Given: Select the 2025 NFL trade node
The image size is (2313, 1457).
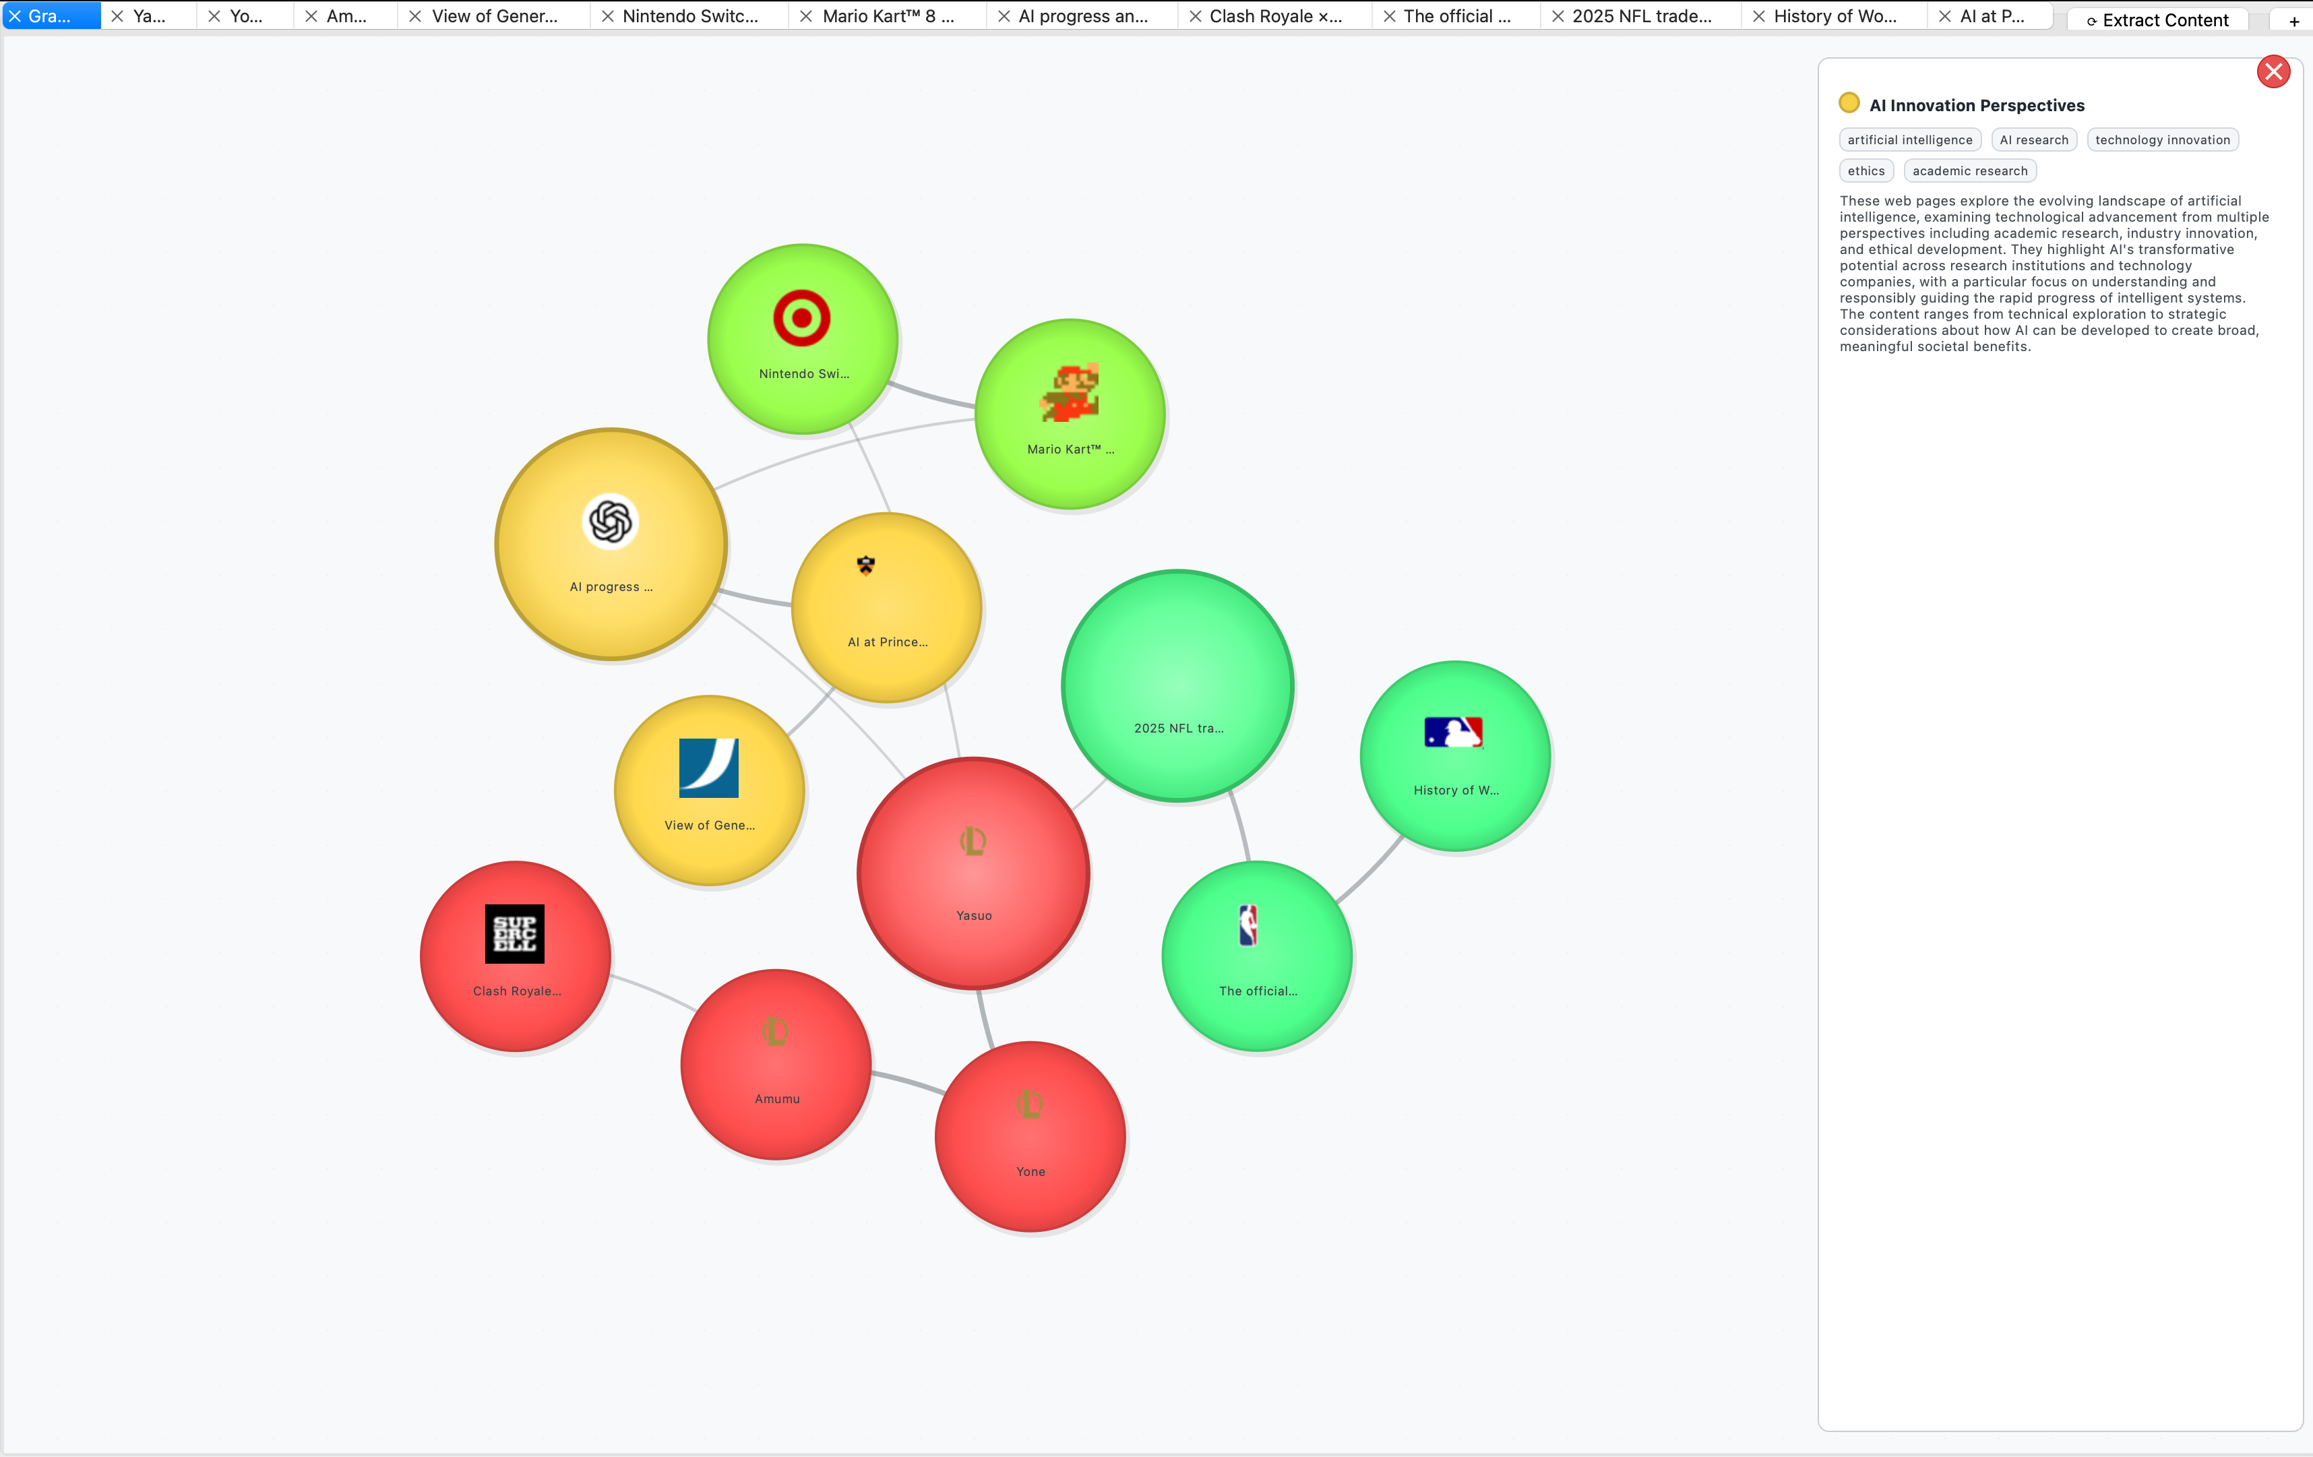Looking at the screenshot, I should 1177,686.
